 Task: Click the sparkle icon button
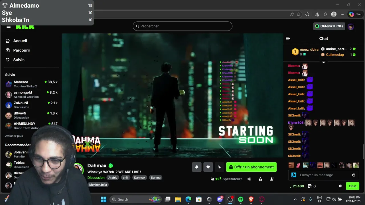220,167
